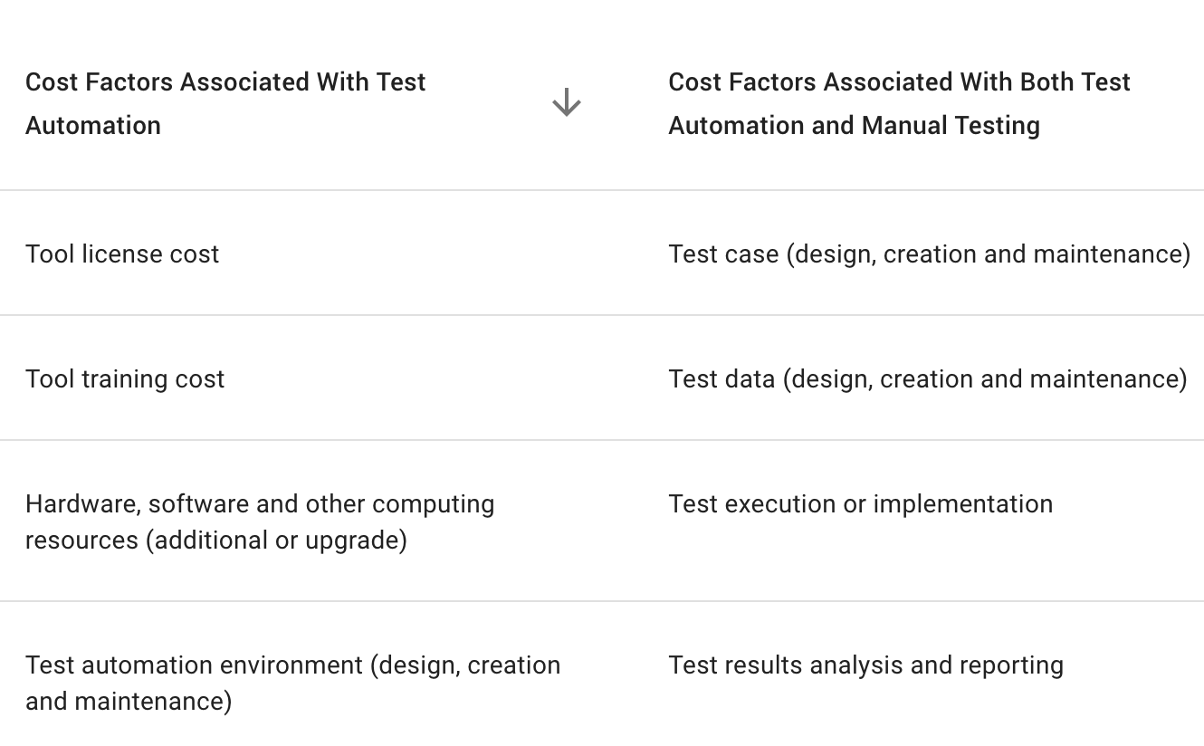Select the 'Tool training cost' cell
The image size is (1204, 746).
pos(125,379)
